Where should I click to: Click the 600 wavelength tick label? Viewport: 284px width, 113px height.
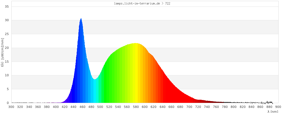[x=145, y=107]
